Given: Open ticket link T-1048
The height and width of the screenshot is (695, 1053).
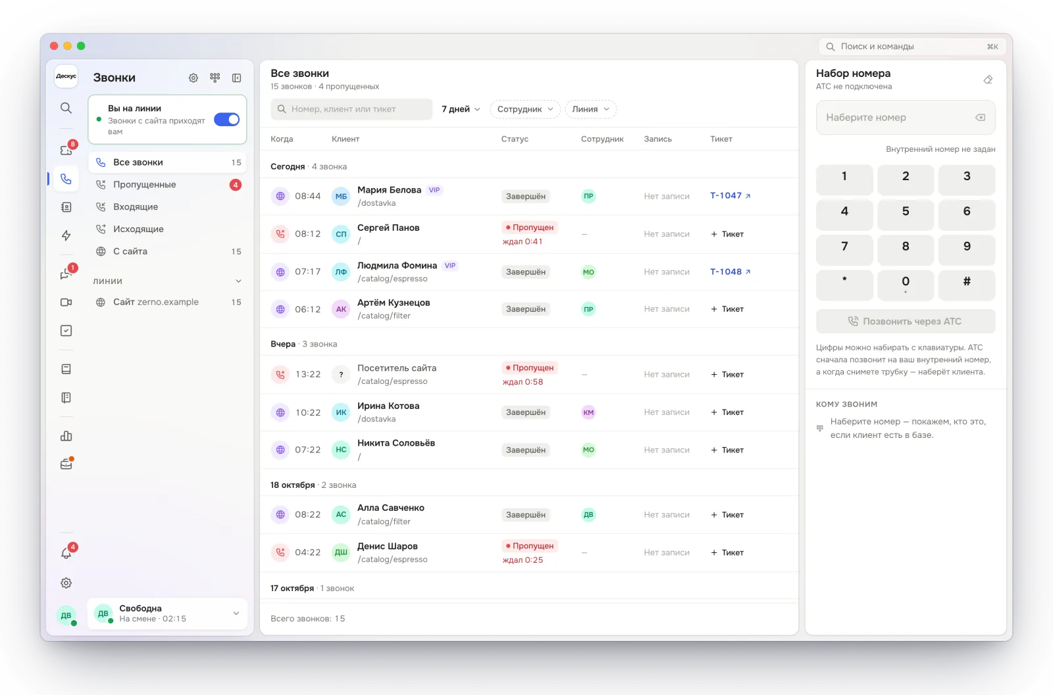Looking at the screenshot, I should [x=731, y=272].
